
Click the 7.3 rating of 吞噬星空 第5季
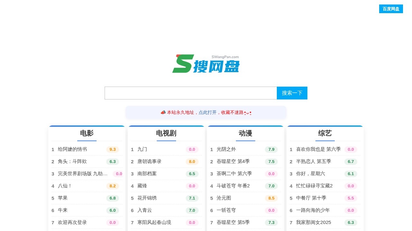click(271, 222)
